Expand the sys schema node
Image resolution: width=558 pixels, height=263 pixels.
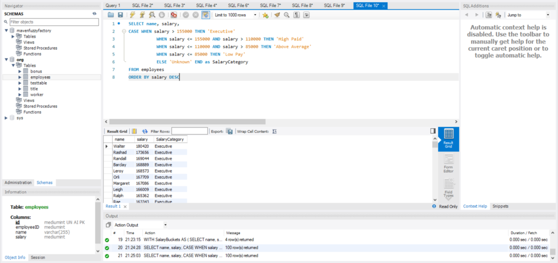point(6,118)
